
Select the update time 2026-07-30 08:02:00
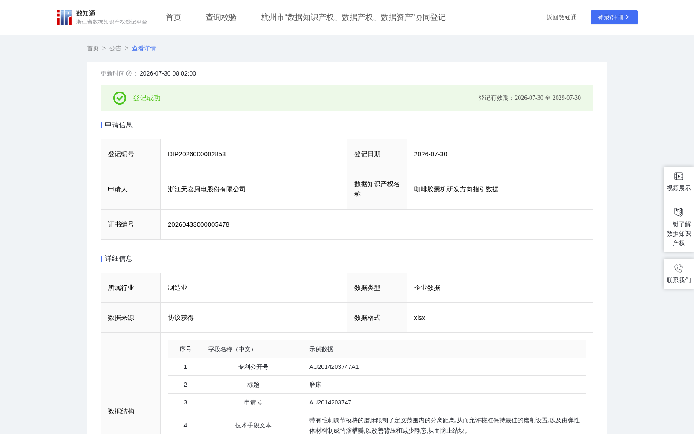(168, 74)
